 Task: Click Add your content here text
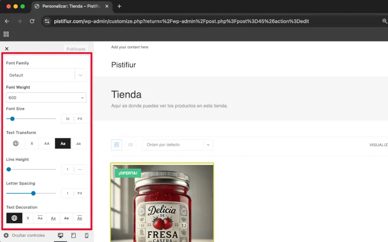coord(129,47)
